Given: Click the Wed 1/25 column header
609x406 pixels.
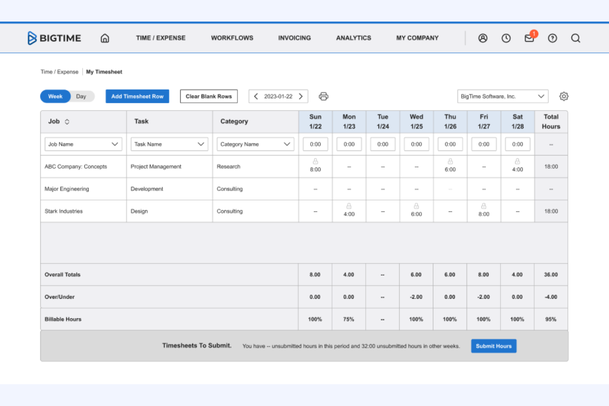Looking at the screenshot, I should click(x=416, y=121).
